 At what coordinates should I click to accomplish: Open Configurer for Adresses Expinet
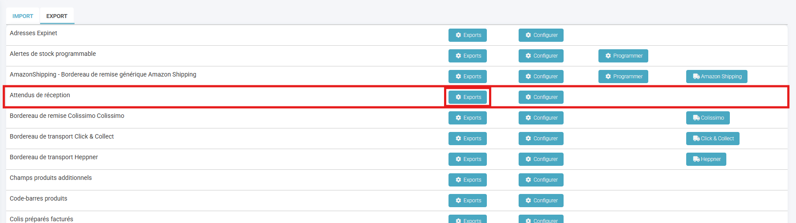pyautogui.click(x=541, y=35)
